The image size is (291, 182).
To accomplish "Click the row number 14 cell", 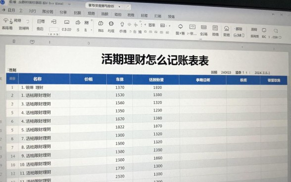I will (x=13, y=156).
